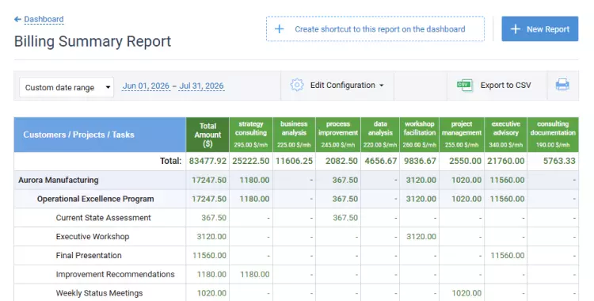Click the Total: label in the totals row
The width and height of the screenshot is (594, 301).
(170, 161)
